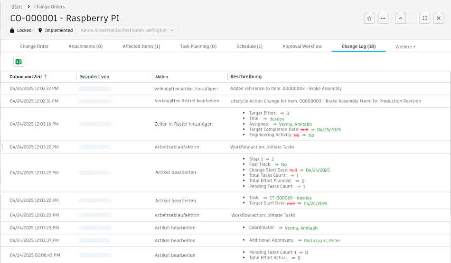Click CO-000001 - Raspberry PI title

[x=65, y=18]
